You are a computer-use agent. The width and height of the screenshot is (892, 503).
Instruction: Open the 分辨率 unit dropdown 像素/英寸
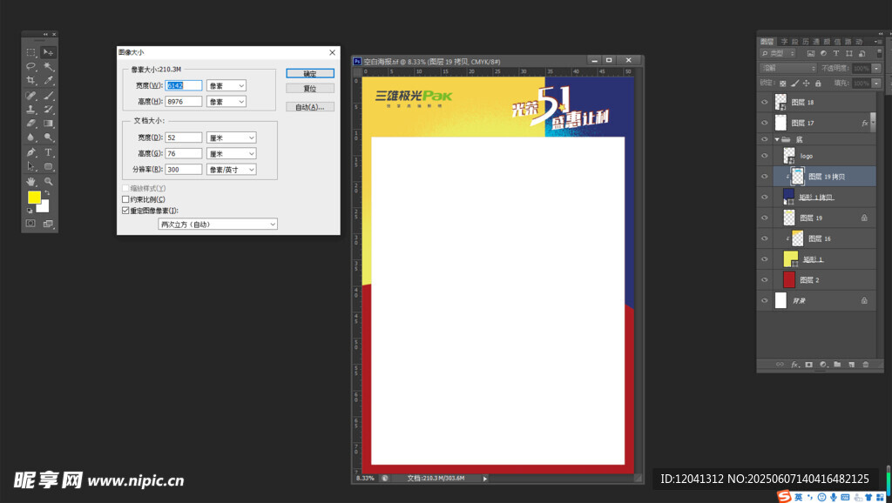click(x=231, y=169)
